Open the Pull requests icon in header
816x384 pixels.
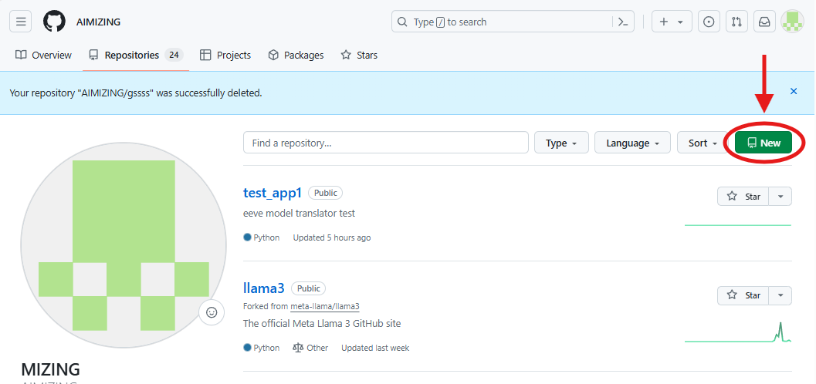(736, 22)
